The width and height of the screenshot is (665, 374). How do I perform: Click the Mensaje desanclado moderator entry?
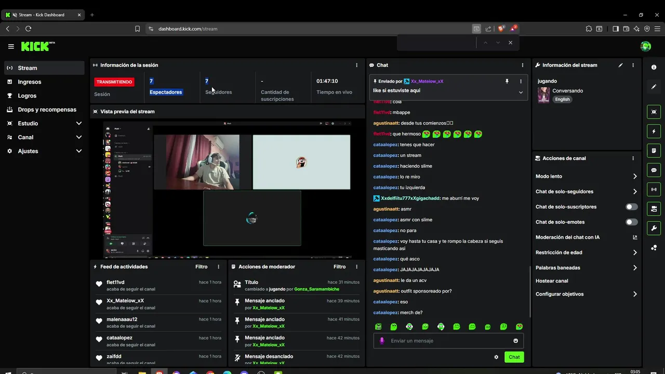click(x=296, y=359)
